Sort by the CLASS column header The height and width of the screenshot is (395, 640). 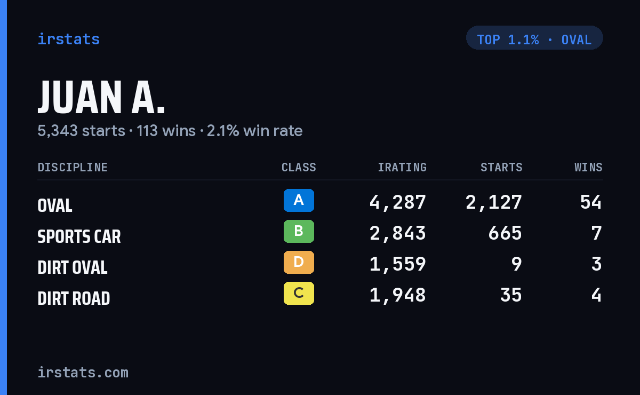pos(299,168)
